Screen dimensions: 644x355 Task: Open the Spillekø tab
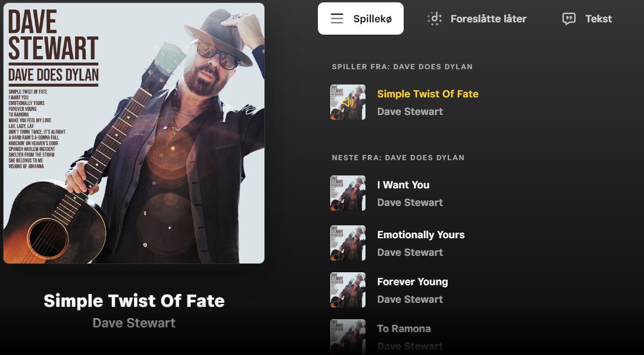[361, 19]
